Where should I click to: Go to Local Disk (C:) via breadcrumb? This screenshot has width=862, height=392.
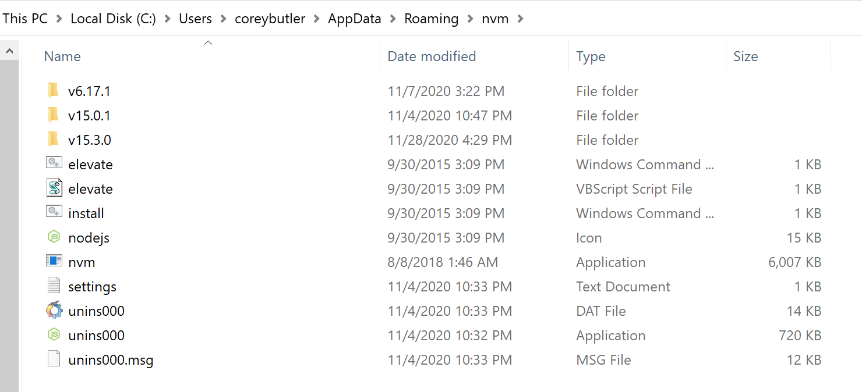click(112, 18)
